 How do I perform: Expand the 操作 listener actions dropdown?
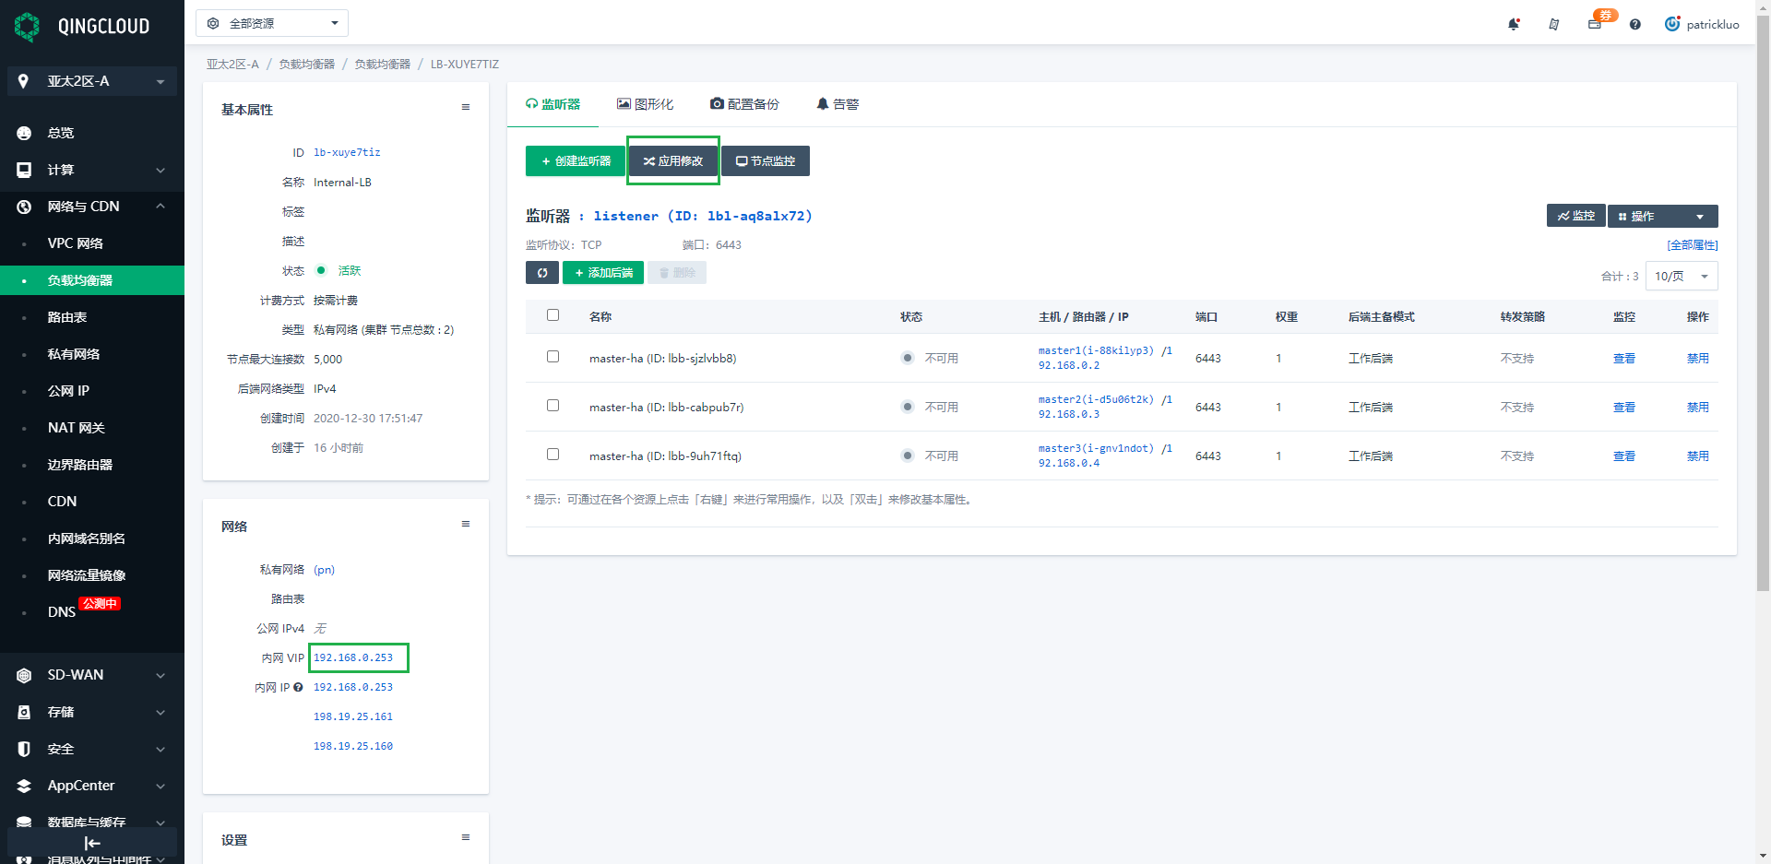[1662, 216]
